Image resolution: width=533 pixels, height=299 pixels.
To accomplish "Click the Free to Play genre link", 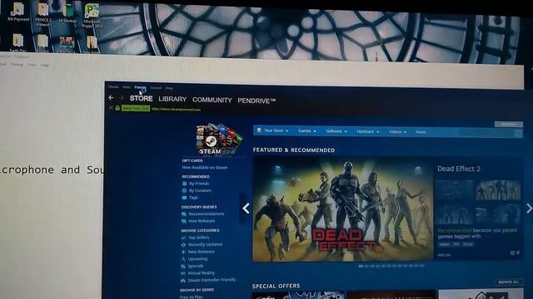I will coord(191,297).
